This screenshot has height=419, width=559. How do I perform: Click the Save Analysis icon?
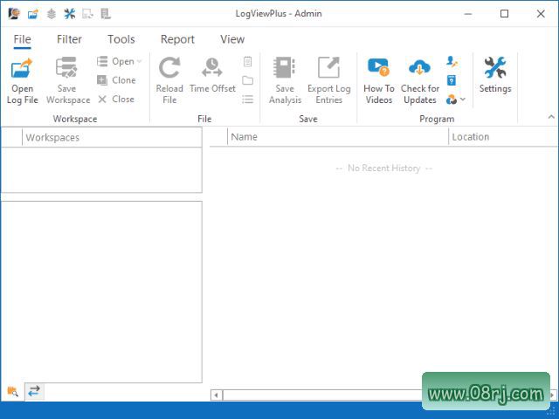pos(285,69)
